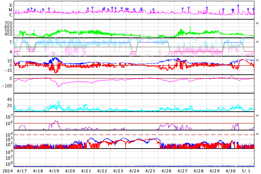Select the 20 tick on the cyan panel
This screenshot has width=261, height=174.
tap(9, 105)
